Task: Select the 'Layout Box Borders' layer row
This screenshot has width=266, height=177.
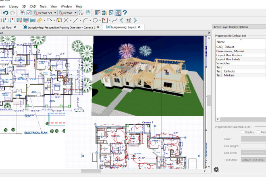Action: pyautogui.click(x=241, y=55)
